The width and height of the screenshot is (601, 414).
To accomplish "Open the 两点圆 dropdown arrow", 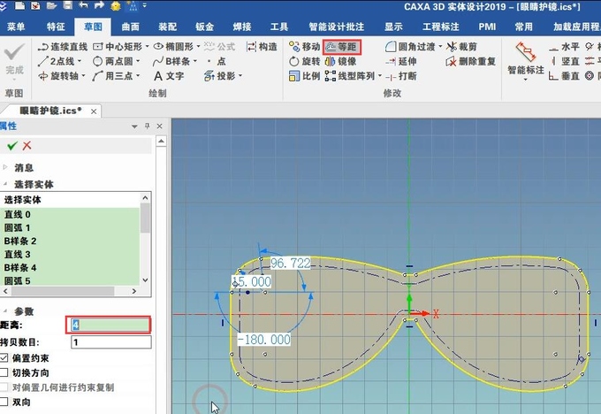I will [138, 61].
